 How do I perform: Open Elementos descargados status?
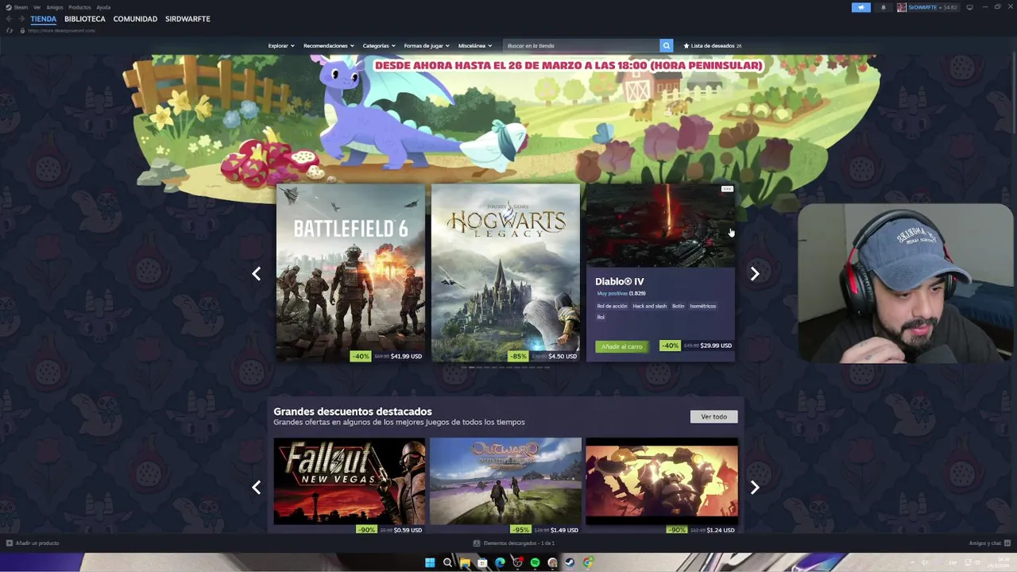coord(519,543)
